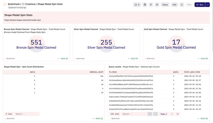Screen dimensions: 213x123
Task: Fork the dashboard using the fork icon
Action: pyautogui.click(x=151, y=5)
